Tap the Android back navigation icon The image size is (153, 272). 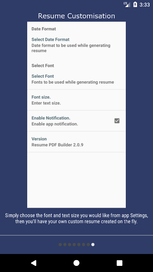click(x=34, y=263)
